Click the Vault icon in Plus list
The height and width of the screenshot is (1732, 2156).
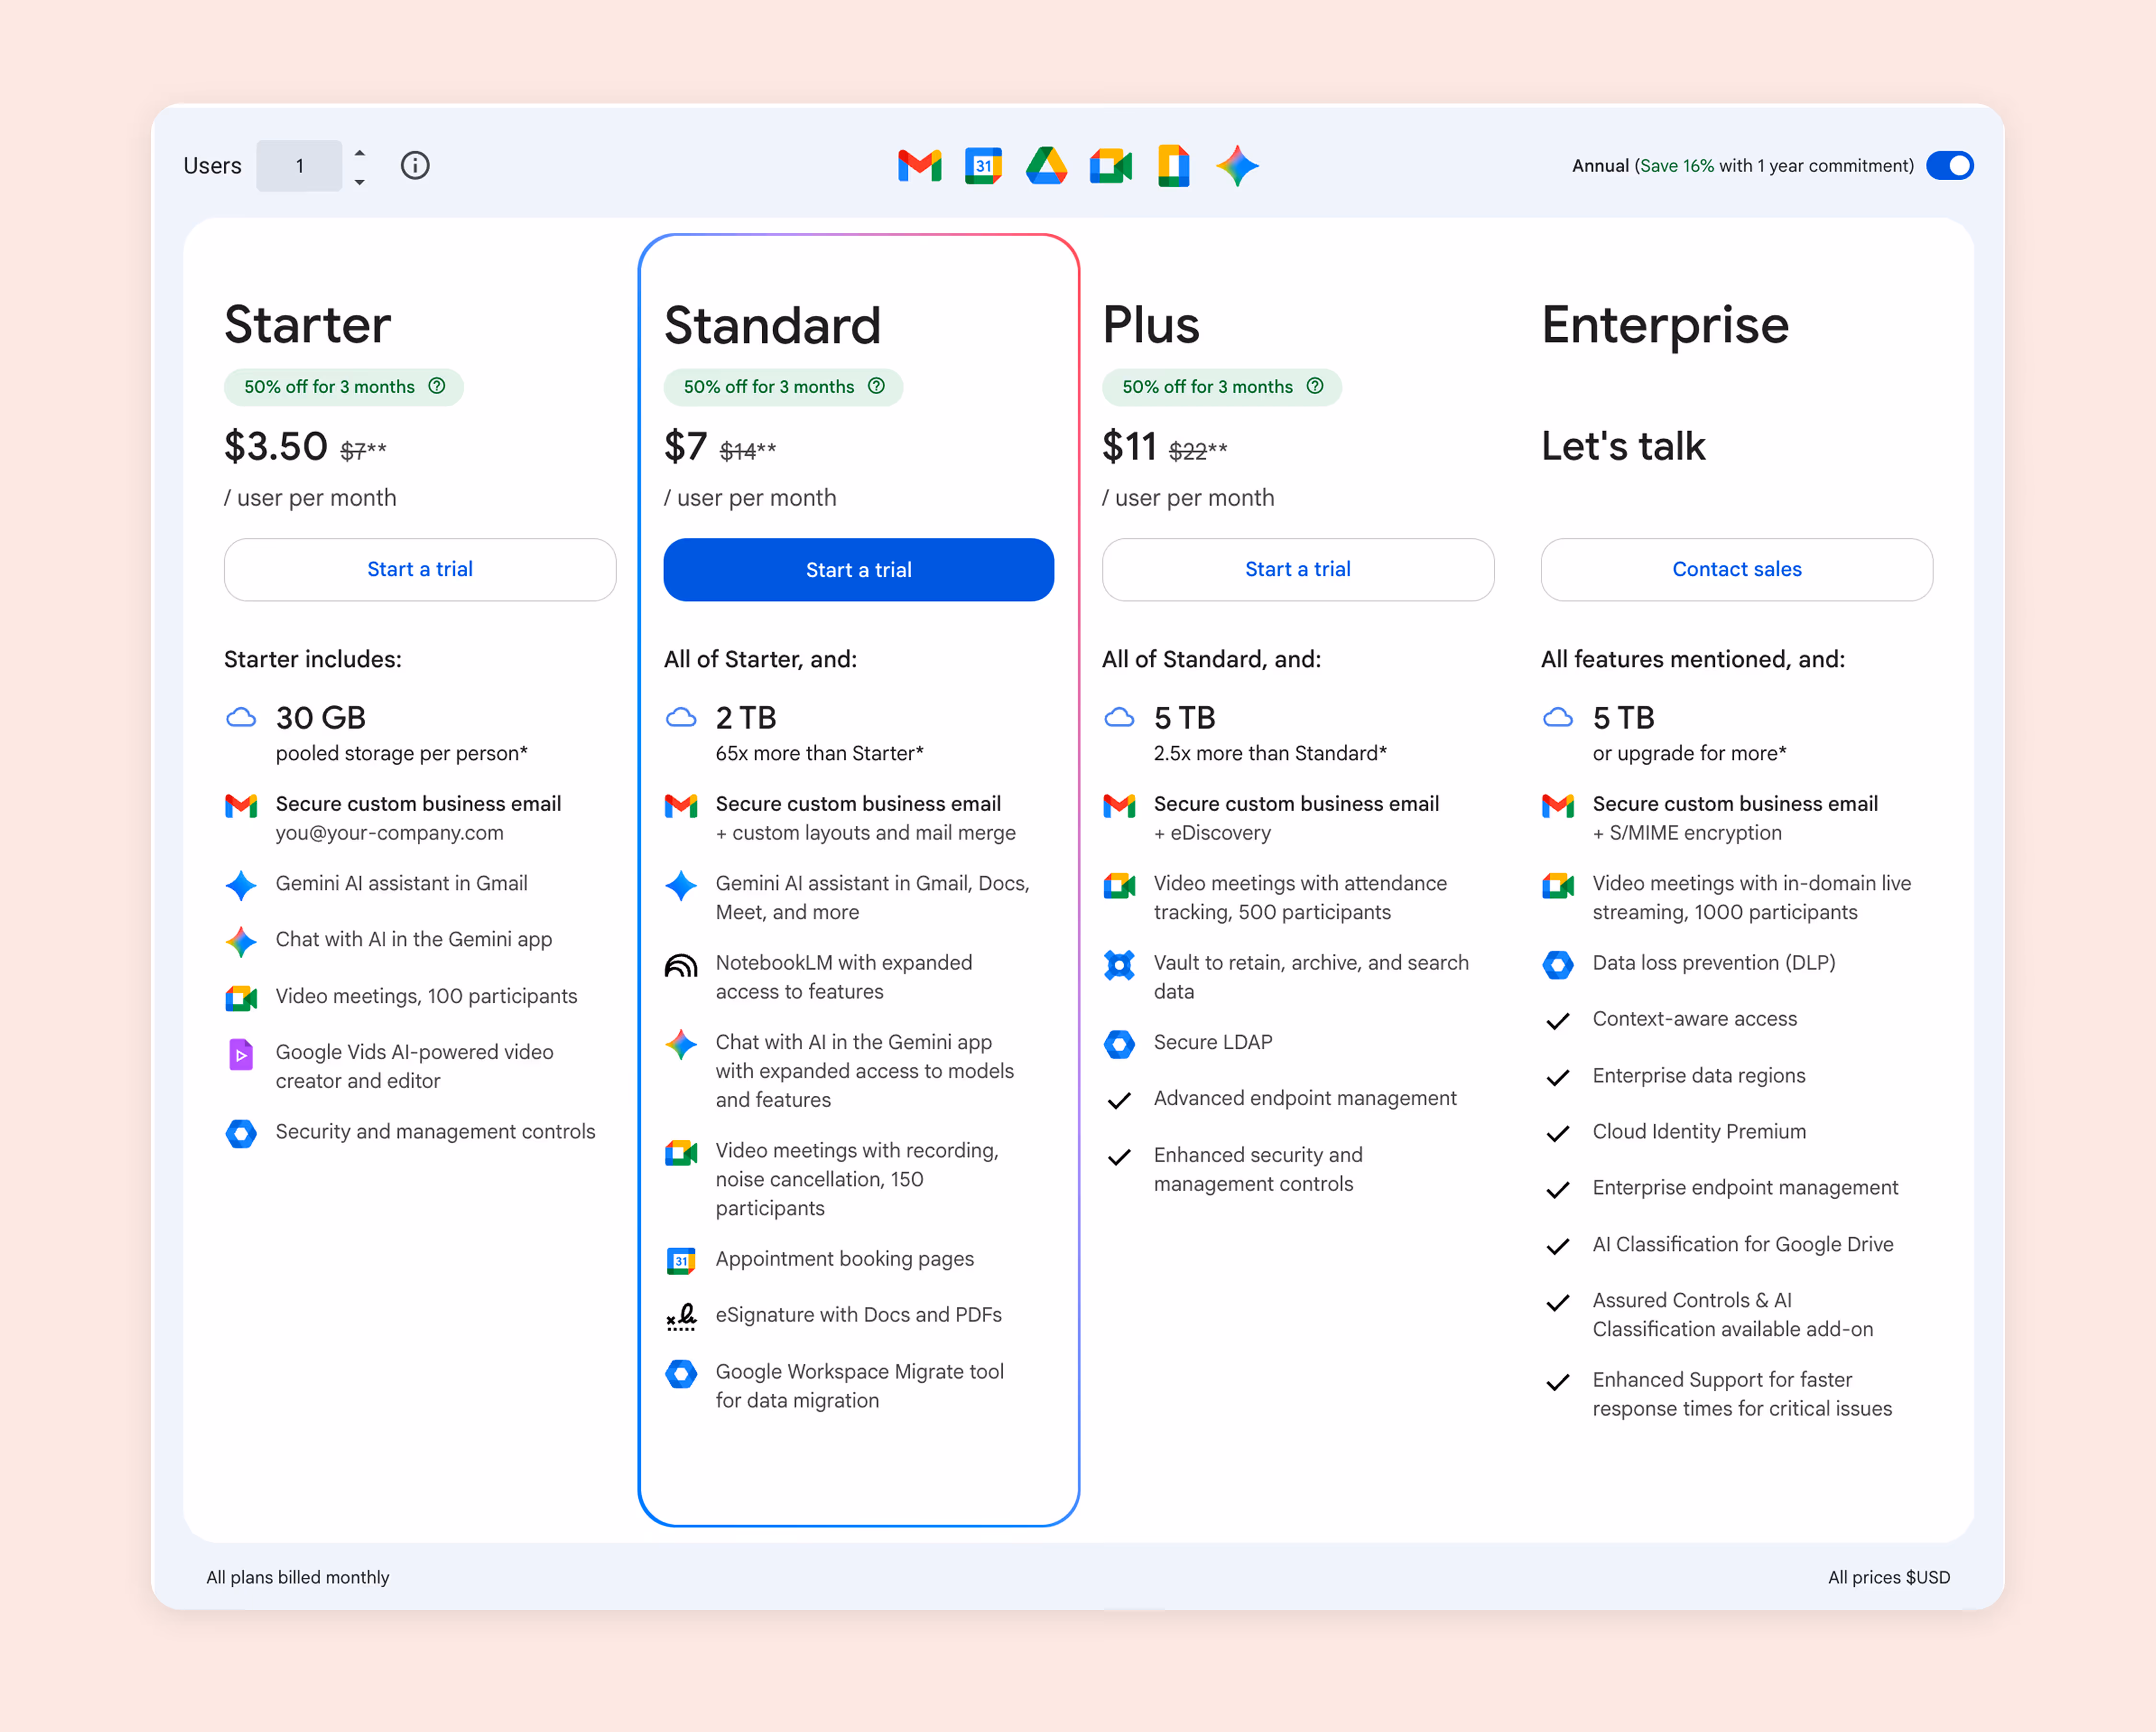click(x=1119, y=965)
